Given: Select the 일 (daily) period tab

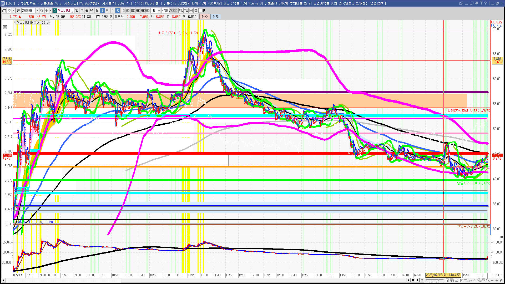Looking at the screenshot, I should click(77, 11).
